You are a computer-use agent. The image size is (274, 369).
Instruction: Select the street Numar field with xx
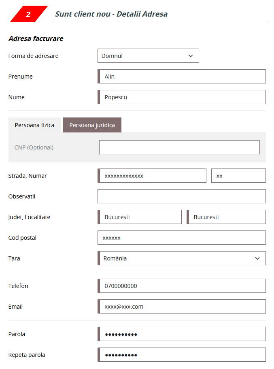pos(238,176)
